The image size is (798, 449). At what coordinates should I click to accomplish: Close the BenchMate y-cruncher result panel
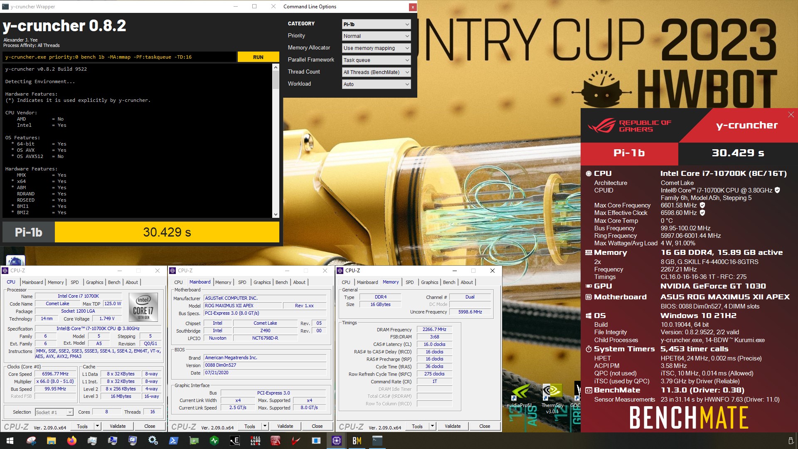[791, 115]
